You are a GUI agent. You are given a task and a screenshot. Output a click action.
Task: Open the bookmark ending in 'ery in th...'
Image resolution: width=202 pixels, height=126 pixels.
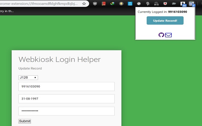[7, 11]
